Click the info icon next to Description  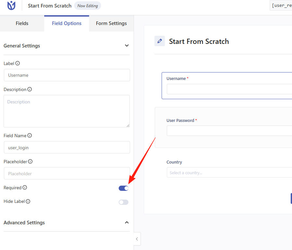click(x=30, y=89)
